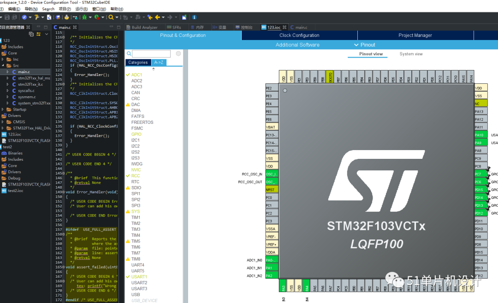Image resolution: width=498 pixels, height=303 pixels.
Task: Click the new source file icon
Action: pyautogui.click(x=49, y=17)
